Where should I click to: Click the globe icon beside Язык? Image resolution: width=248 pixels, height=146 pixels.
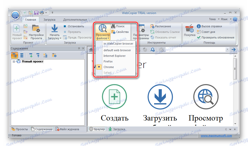tap(235, 19)
